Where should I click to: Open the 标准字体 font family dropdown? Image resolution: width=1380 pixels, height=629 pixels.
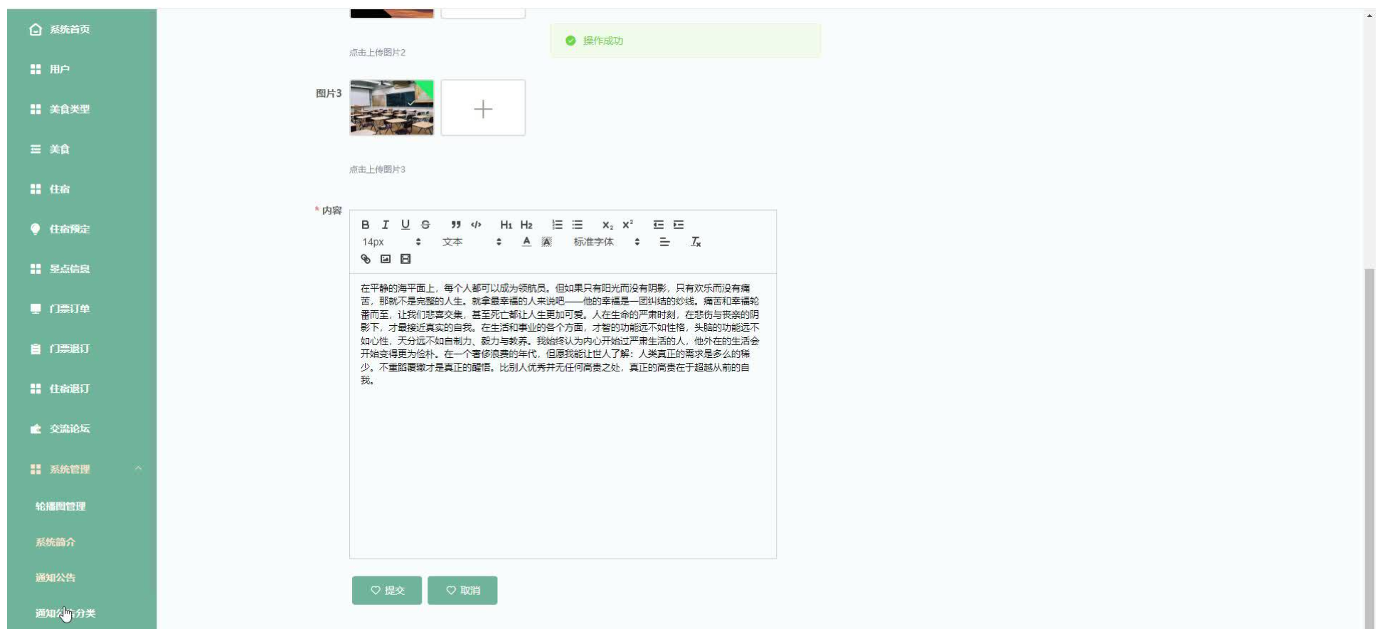pyautogui.click(x=607, y=242)
